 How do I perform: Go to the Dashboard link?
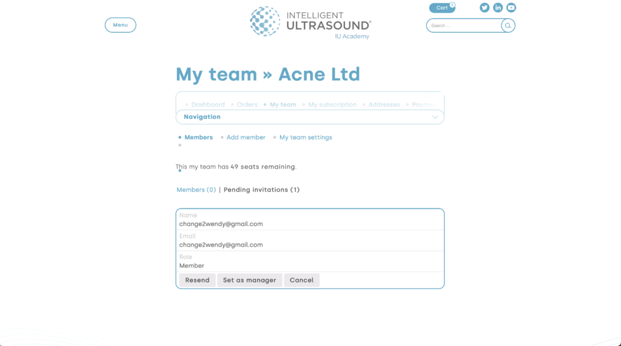pos(208,105)
